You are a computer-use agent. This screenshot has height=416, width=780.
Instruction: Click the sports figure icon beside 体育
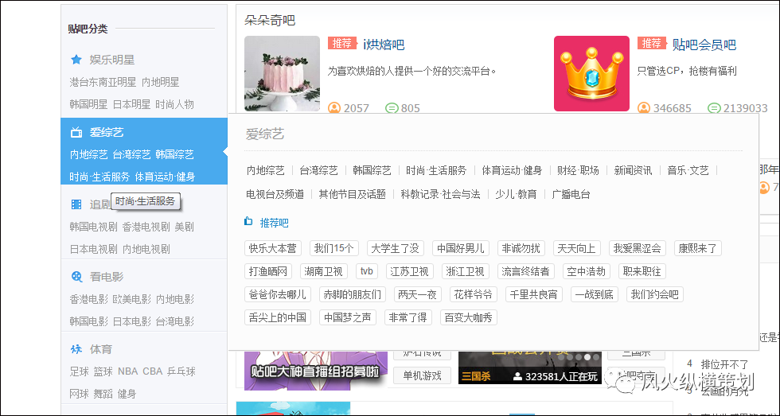pos(76,349)
